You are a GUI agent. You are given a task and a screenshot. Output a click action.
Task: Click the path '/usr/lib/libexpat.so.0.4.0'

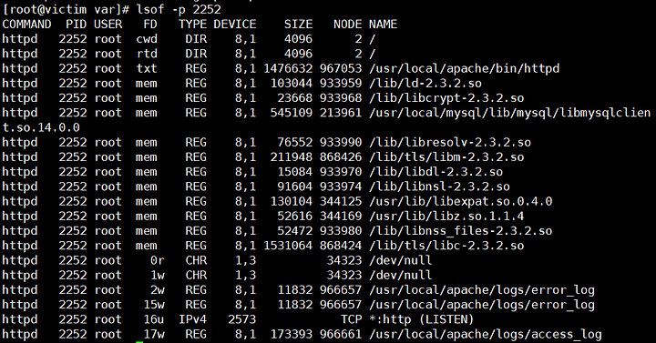[461, 201]
